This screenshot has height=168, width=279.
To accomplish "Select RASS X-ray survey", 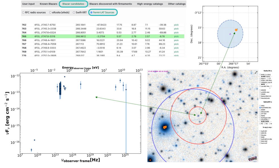I will tap(260, 137).
